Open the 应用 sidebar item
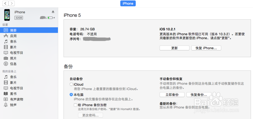This screenshot has height=119, width=253. 29,36
